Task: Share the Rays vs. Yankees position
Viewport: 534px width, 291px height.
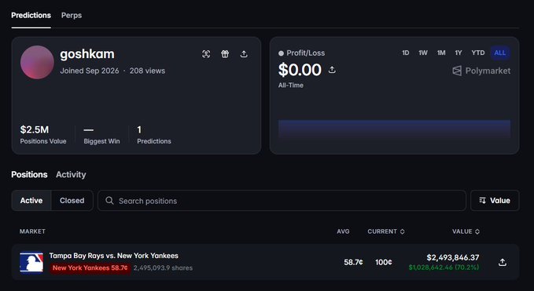Action: [x=503, y=262]
